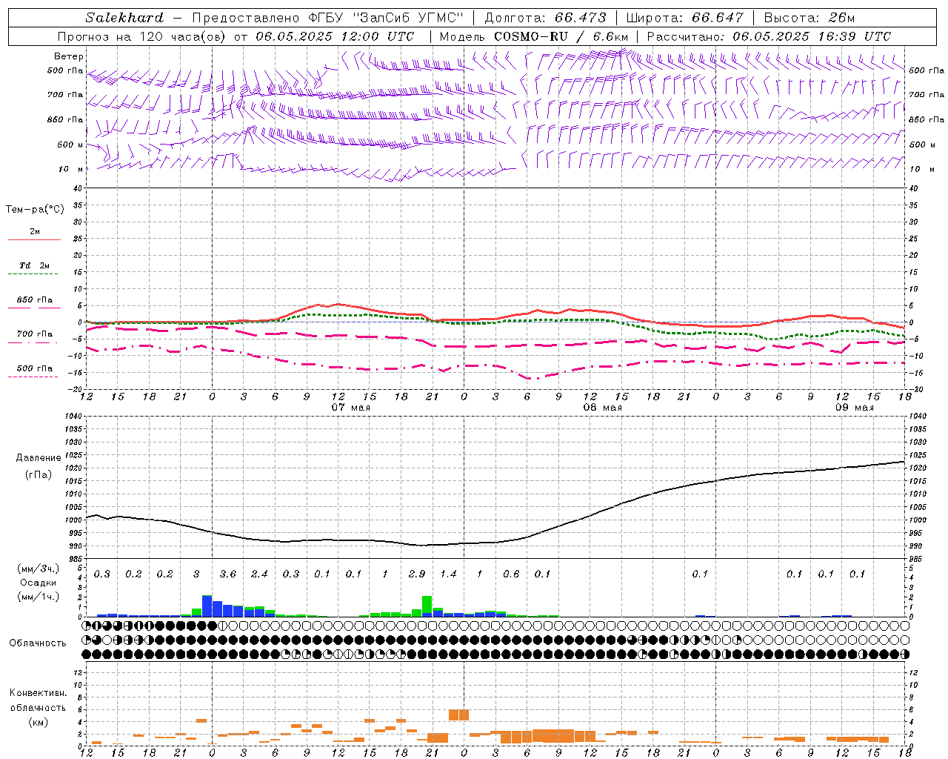This screenshot has height=759, width=948.
Task: Click the "2.9" precipitation value
Action: (417, 574)
